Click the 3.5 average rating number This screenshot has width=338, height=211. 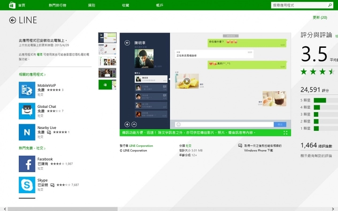click(314, 54)
